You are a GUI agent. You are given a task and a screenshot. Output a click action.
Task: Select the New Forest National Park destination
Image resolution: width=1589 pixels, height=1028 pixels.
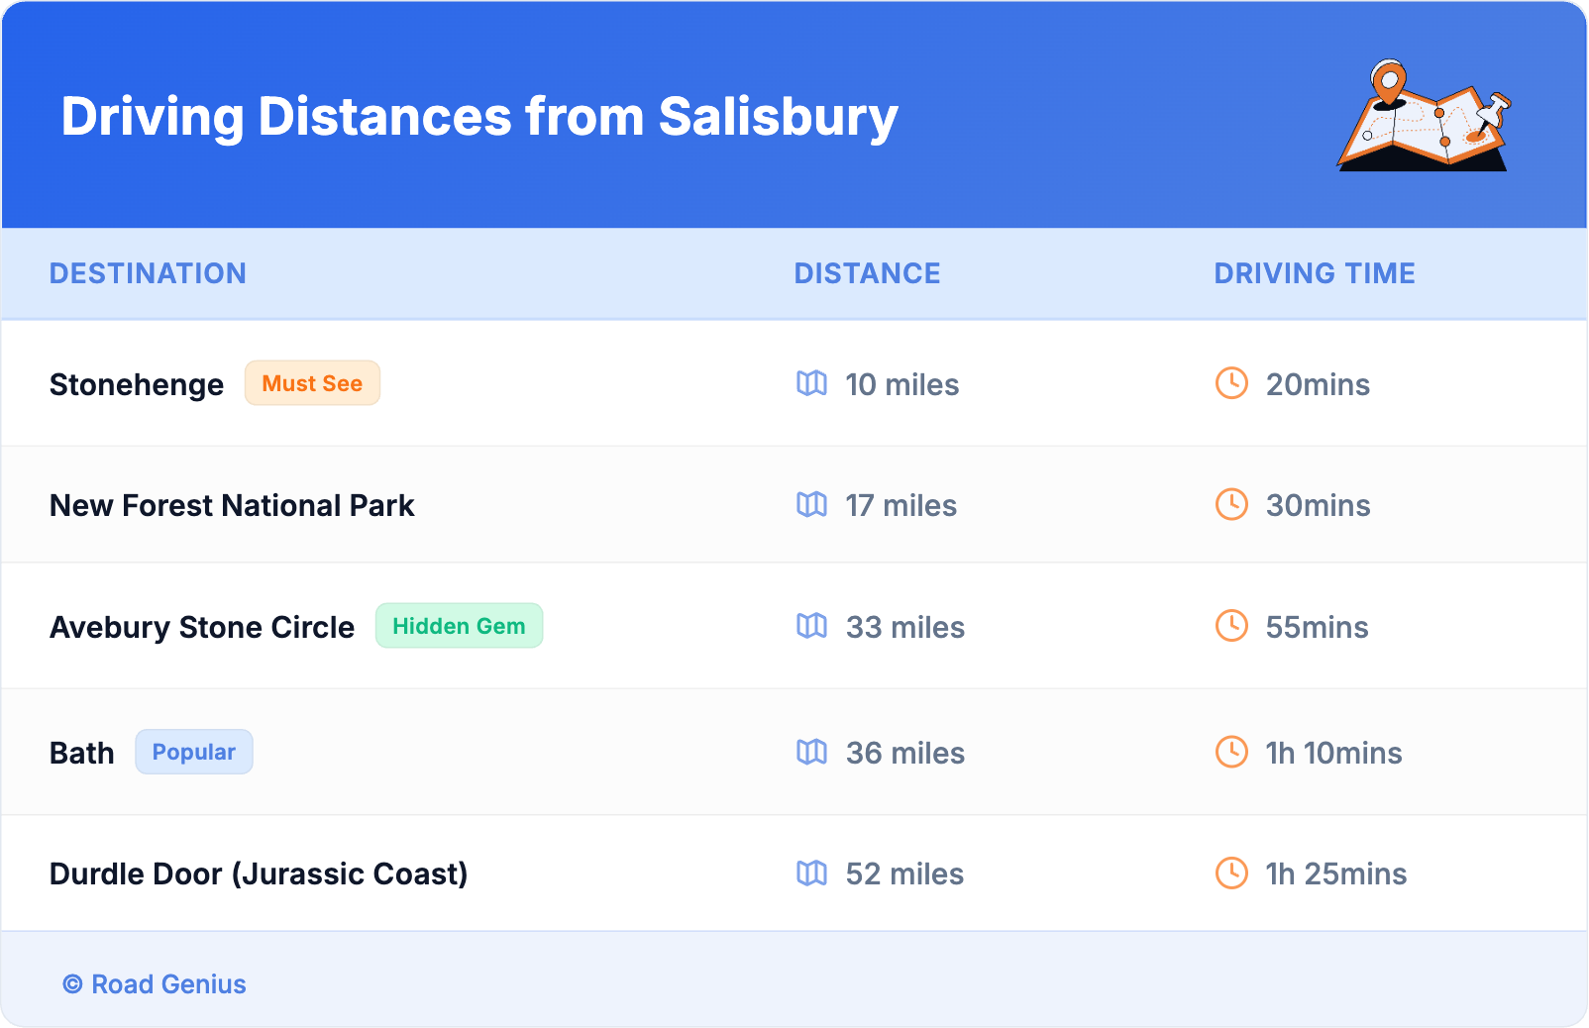tap(232, 505)
